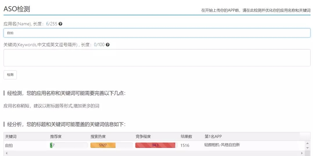Click the 结果数 column header
The height and width of the screenshot is (156, 313).
pos(186,137)
